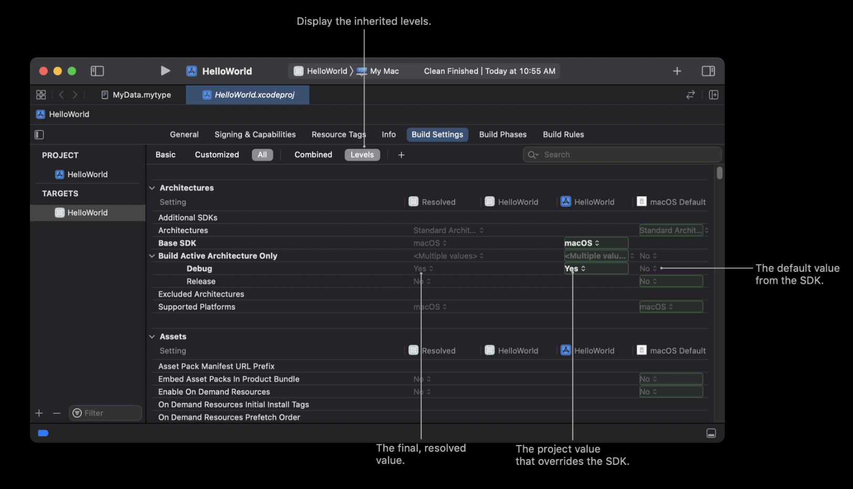Open the Debug Yes project-level popup
Image resolution: width=853 pixels, height=489 pixels.
[596, 268]
